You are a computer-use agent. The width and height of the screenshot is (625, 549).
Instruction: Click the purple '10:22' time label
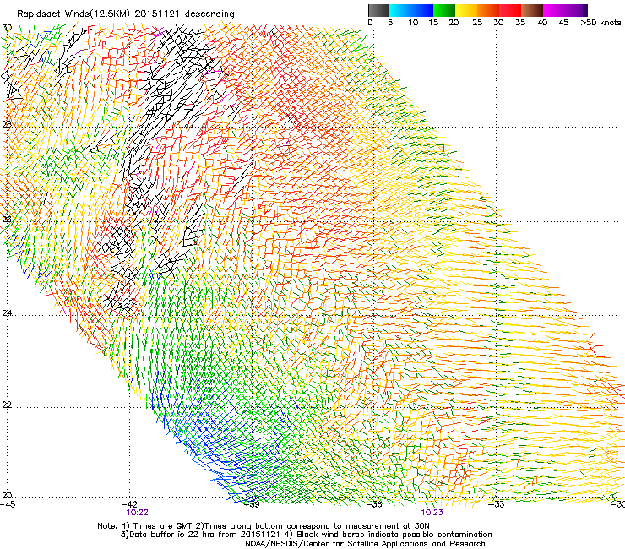(x=137, y=513)
